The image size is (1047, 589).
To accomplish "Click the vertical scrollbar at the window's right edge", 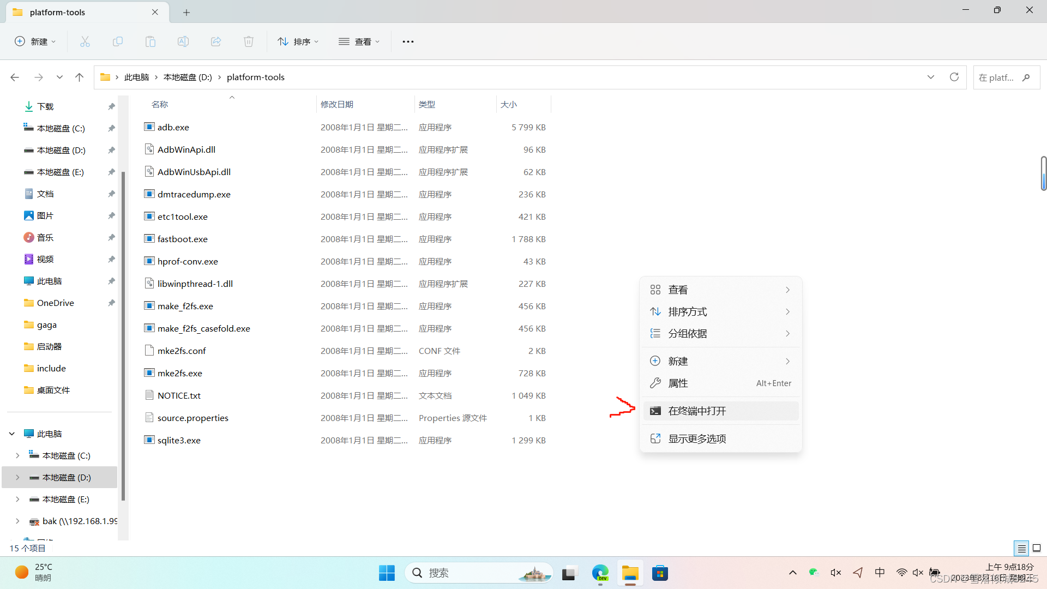I will click(x=1043, y=173).
